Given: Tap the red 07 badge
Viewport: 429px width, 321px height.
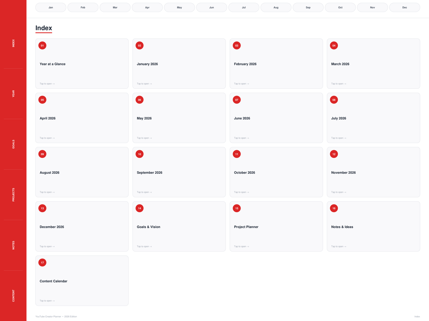Looking at the screenshot, I should [x=237, y=100].
